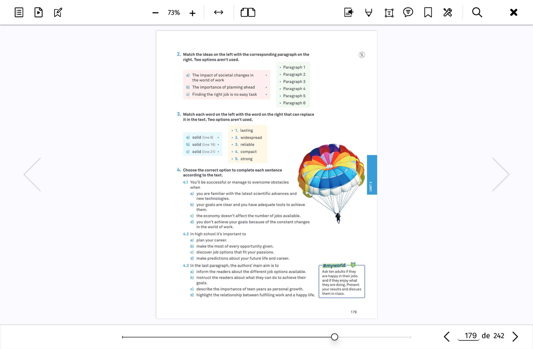This screenshot has height=349, width=533.
Task: Click word option '4. compact'
Action: [x=246, y=151]
